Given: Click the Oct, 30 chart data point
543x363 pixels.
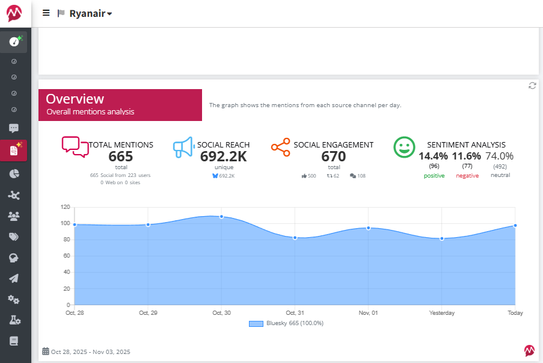Looking at the screenshot, I should pyautogui.click(x=222, y=217).
